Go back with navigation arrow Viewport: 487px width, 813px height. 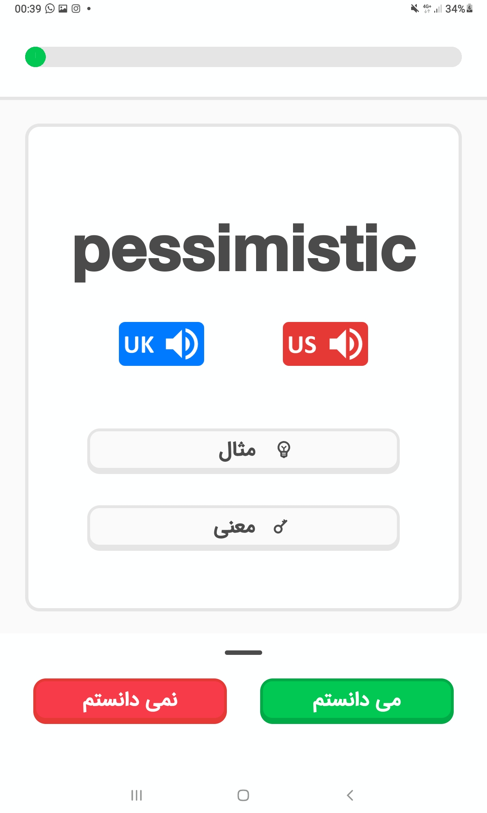point(350,795)
